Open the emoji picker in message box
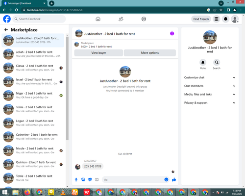Image resolution: width=245 pixels, height=196 pixels. pyautogui.click(x=166, y=179)
